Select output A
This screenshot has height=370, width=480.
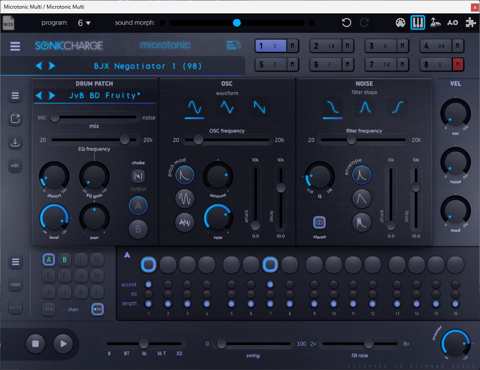[x=138, y=206]
